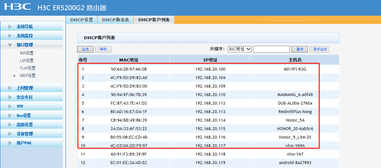Focus the keyword search input field
The width and height of the screenshot is (381, 168).
pos(271,49)
